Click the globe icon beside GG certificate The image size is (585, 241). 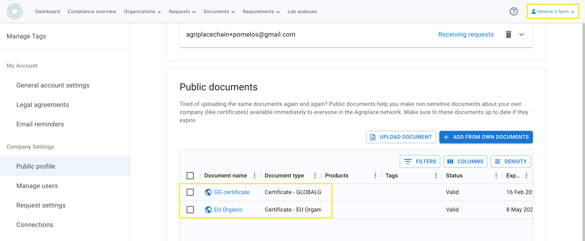[x=208, y=192]
